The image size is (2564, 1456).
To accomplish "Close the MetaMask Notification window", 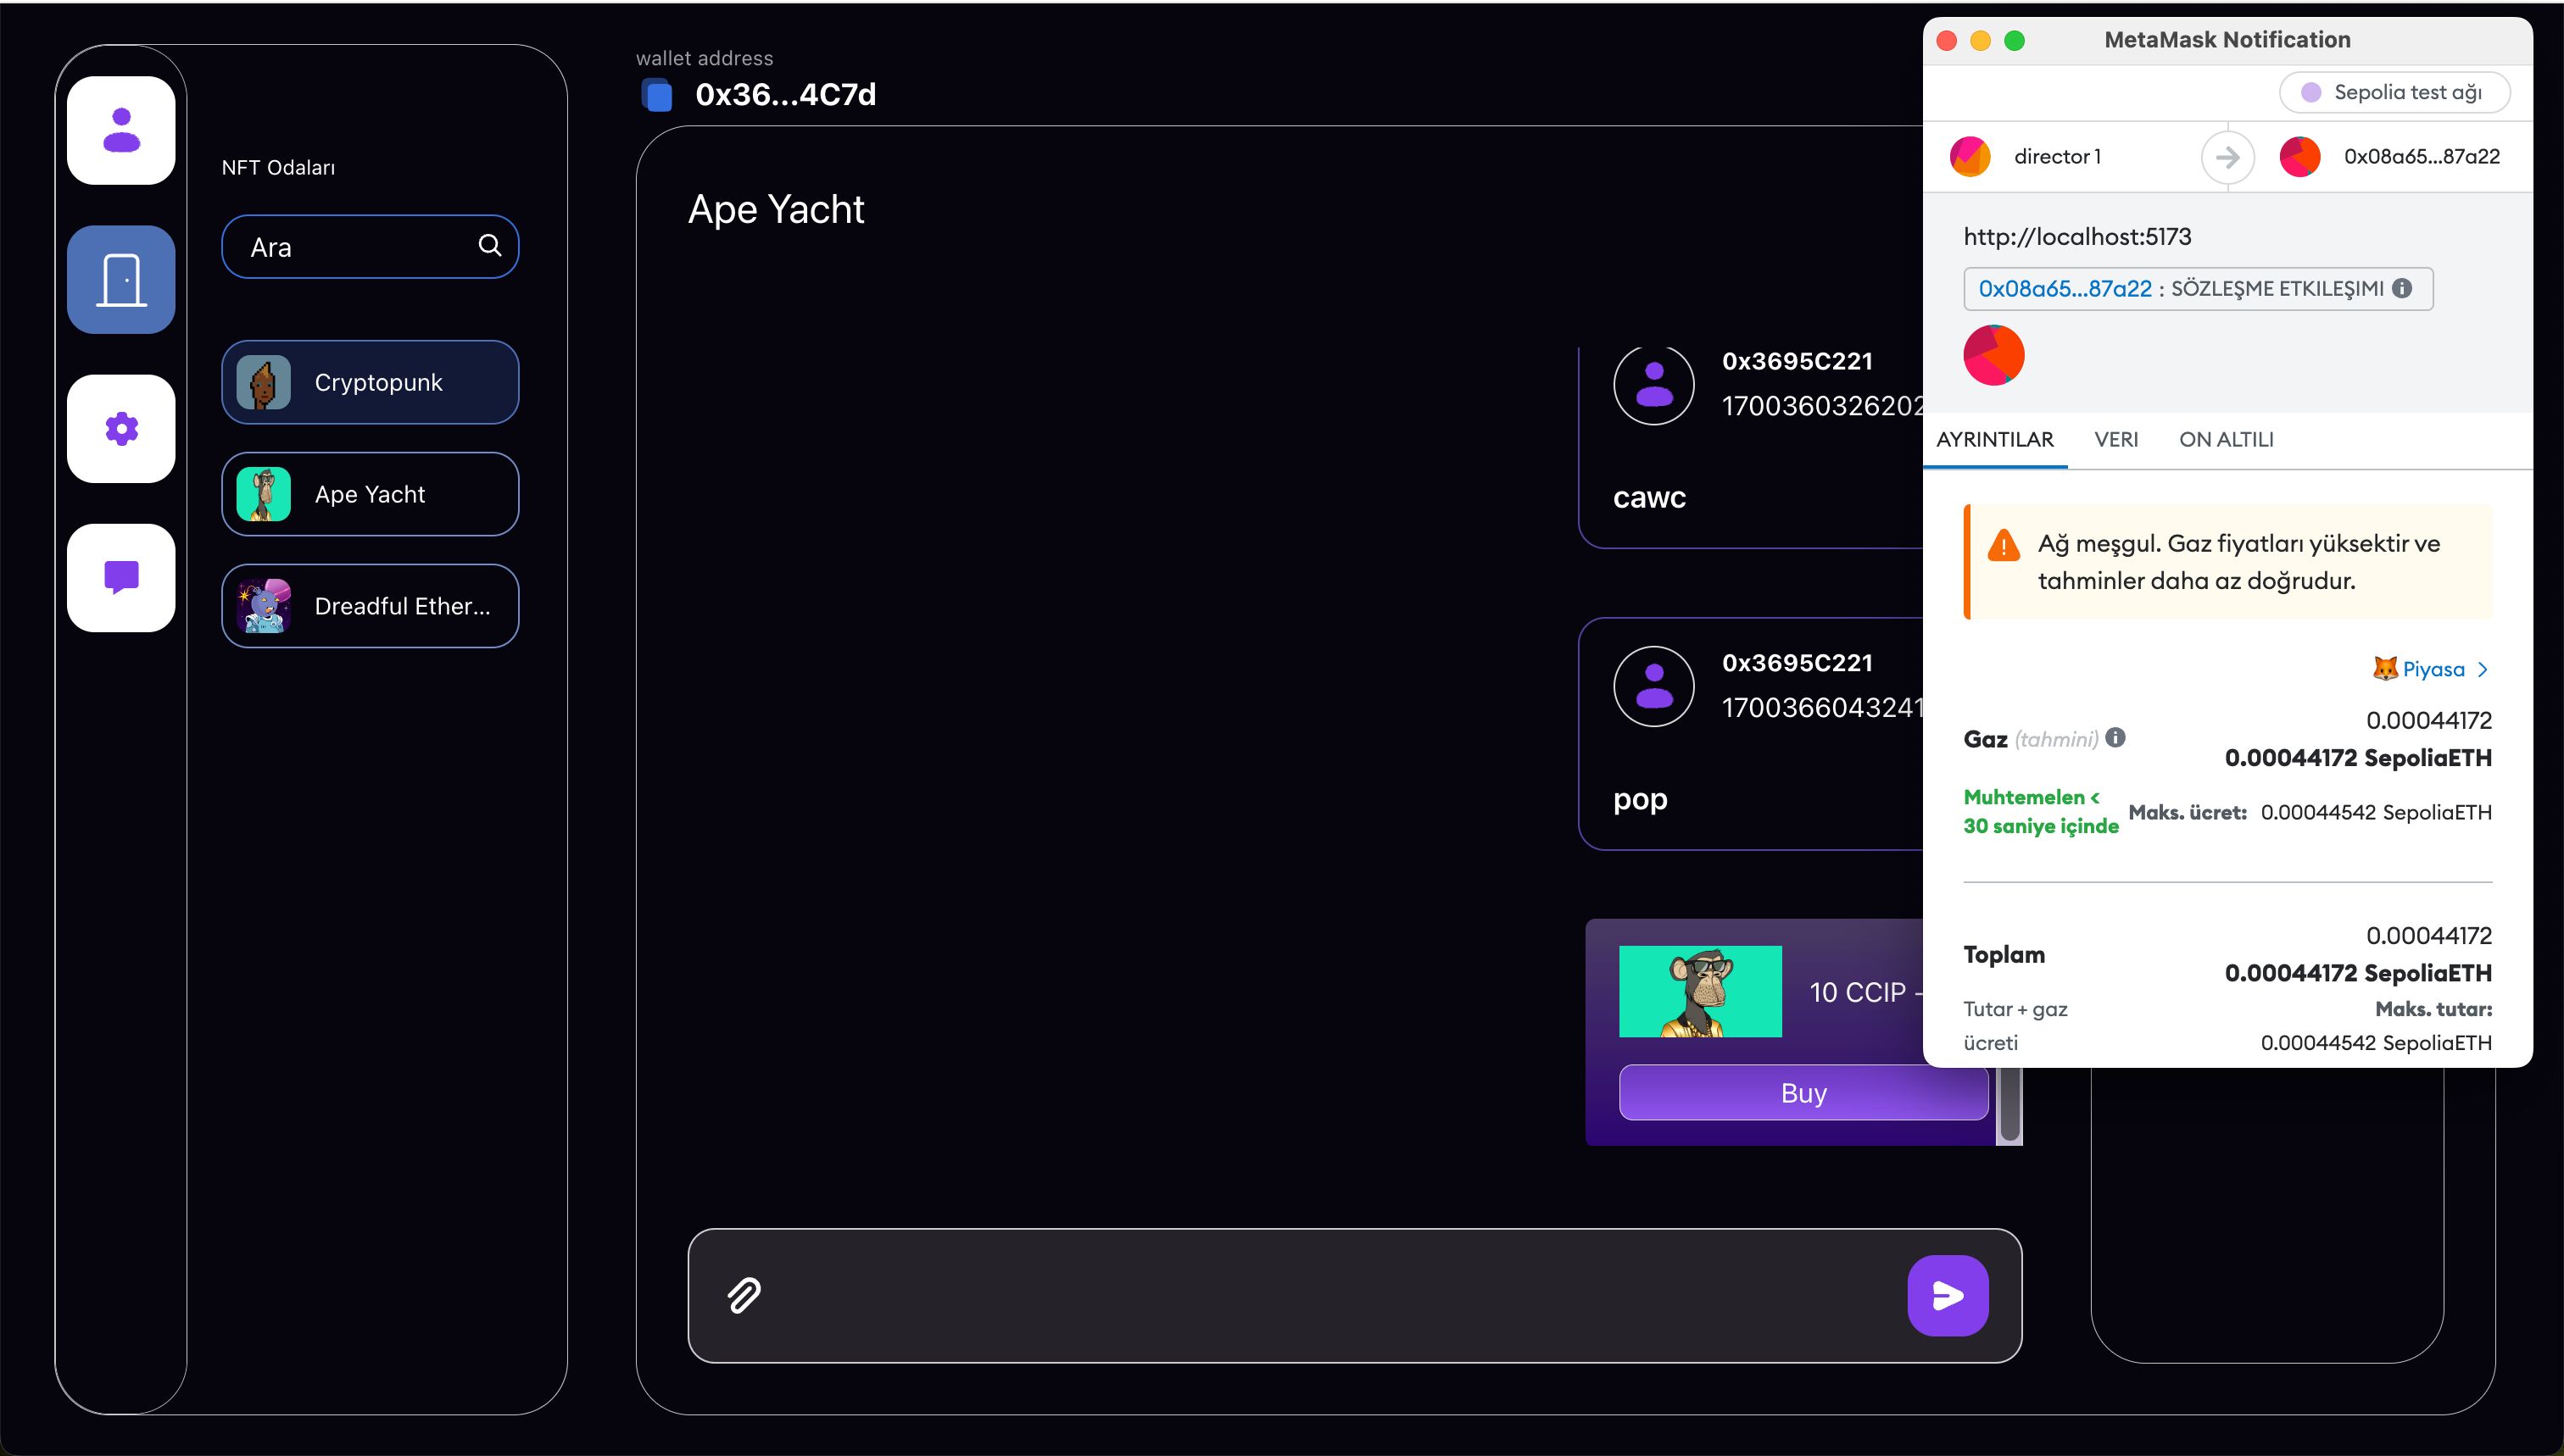I will coord(1947,41).
